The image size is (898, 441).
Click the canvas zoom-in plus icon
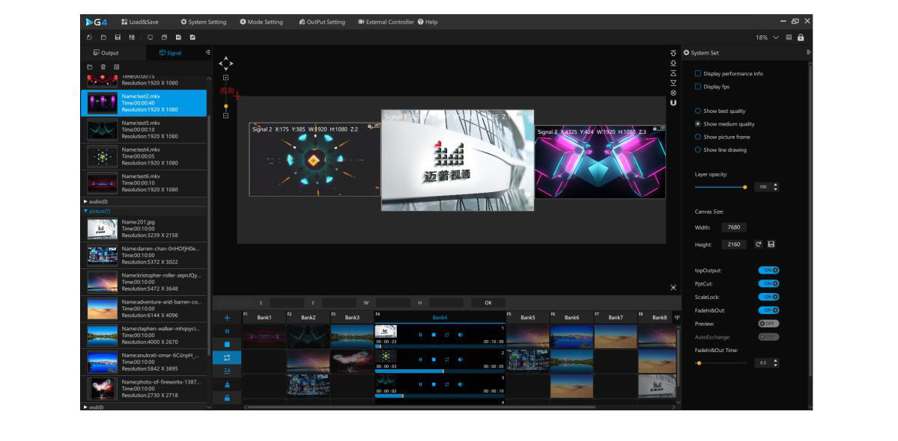pyautogui.click(x=226, y=78)
